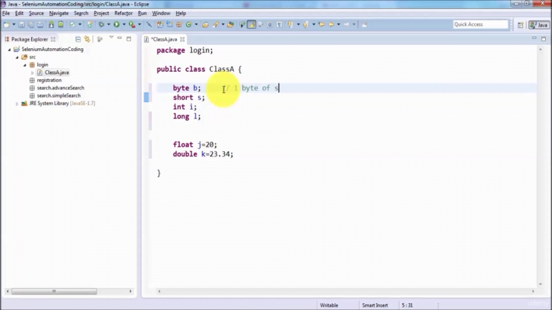Close the ClassA.java editor tab
The width and height of the screenshot is (552, 310).
tap(182, 39)
